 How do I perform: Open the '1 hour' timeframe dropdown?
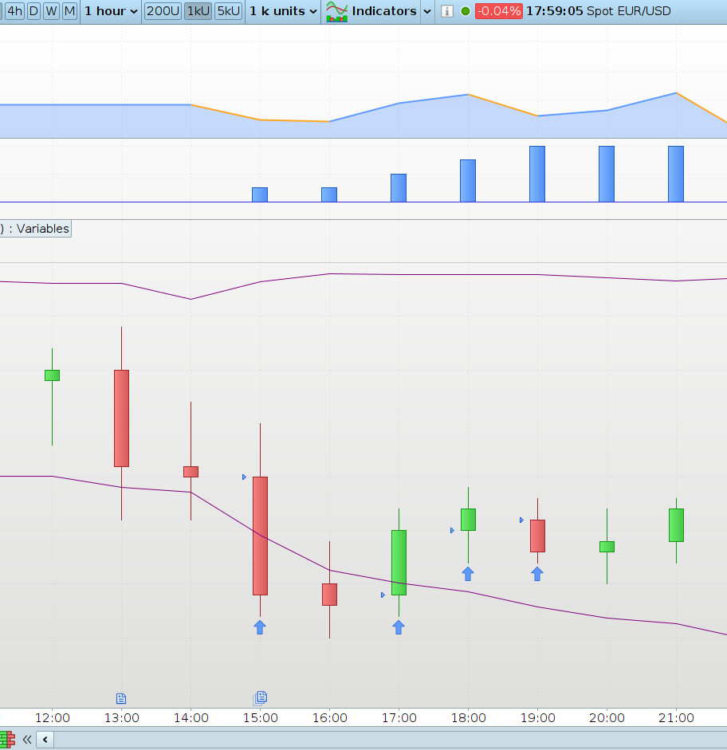[111, 10]
